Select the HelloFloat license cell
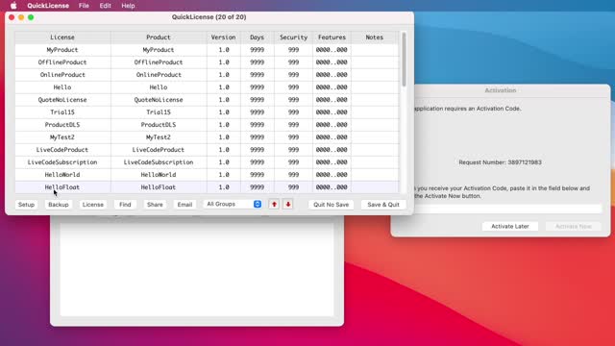 (x=62, y=187)
